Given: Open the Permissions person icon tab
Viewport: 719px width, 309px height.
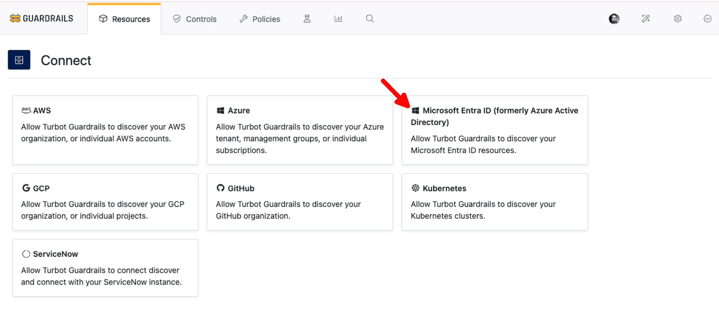Looking at the screenshot, I should (307, 19).
